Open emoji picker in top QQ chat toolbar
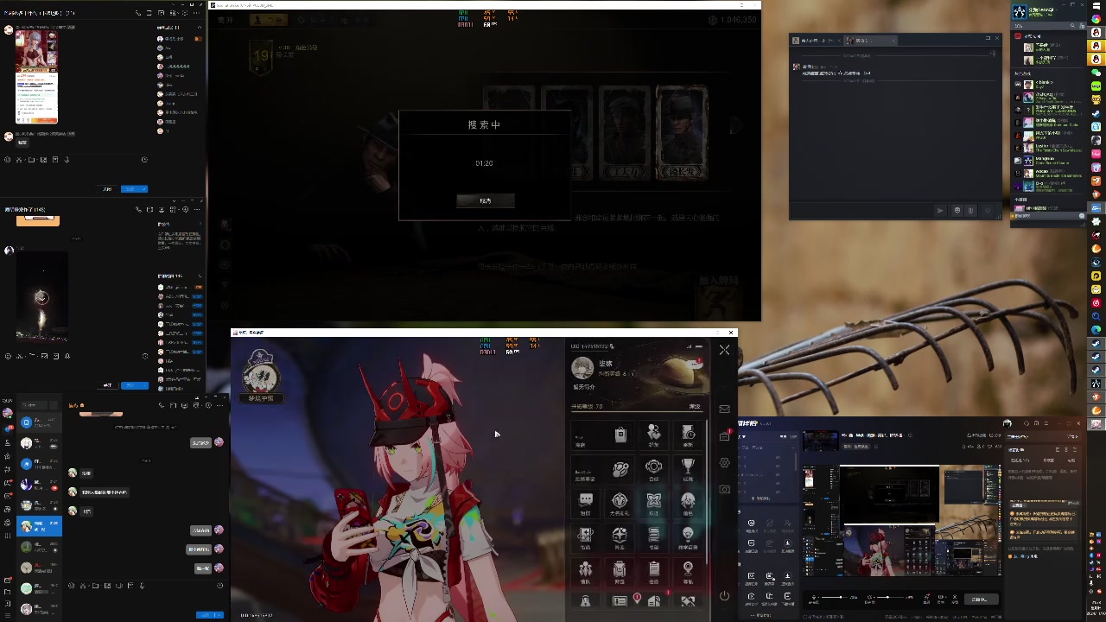Viewport: 1106px width, 622px height. [8, 159]
